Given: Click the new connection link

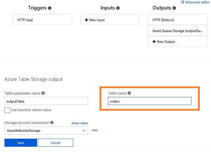Looking at the screenshot, I should [x=94, y=130].
